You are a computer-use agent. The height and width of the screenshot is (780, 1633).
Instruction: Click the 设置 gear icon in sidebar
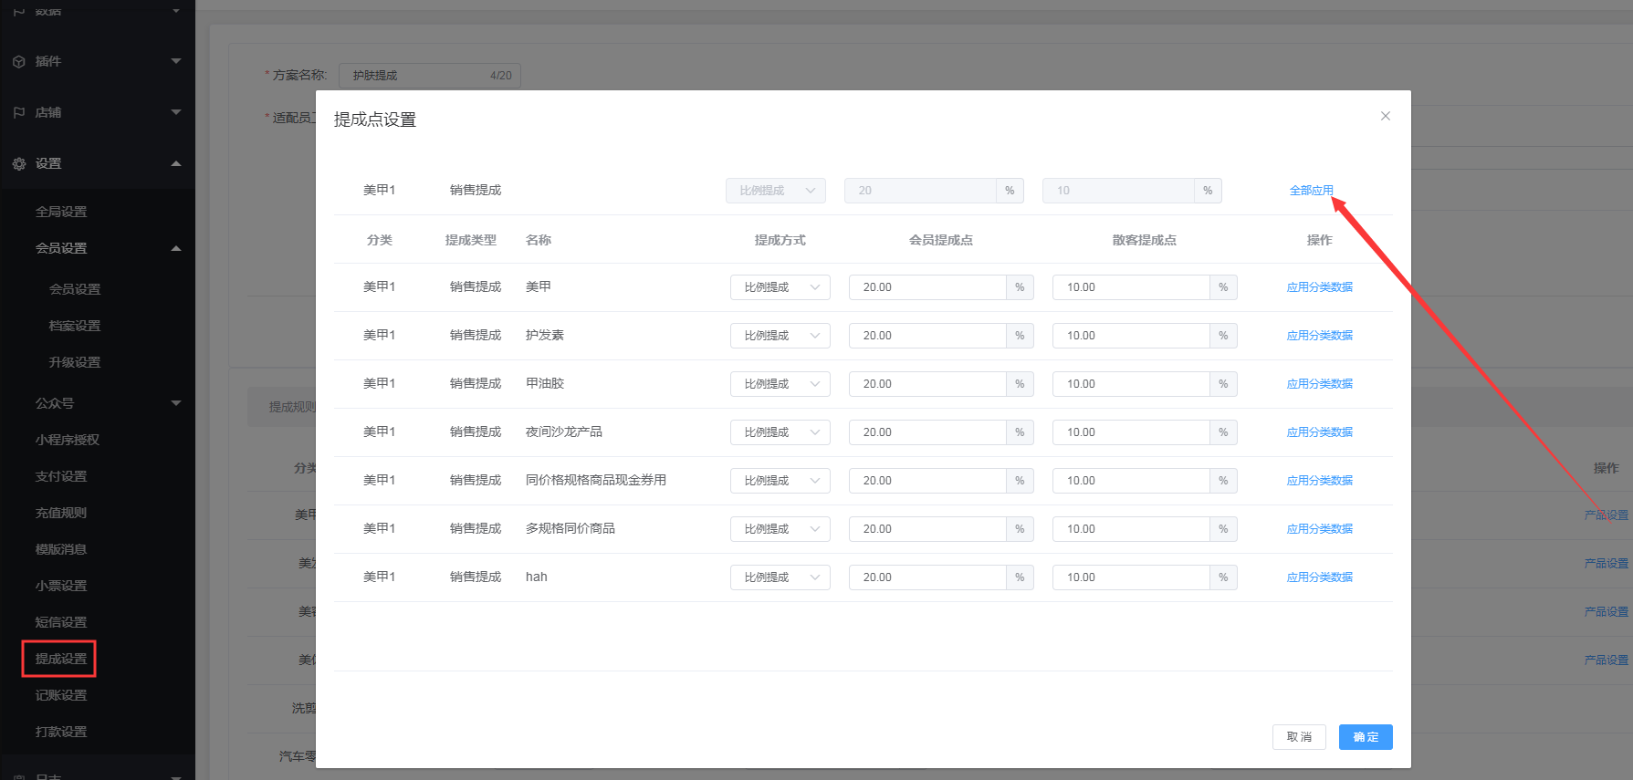coord(19,164)
